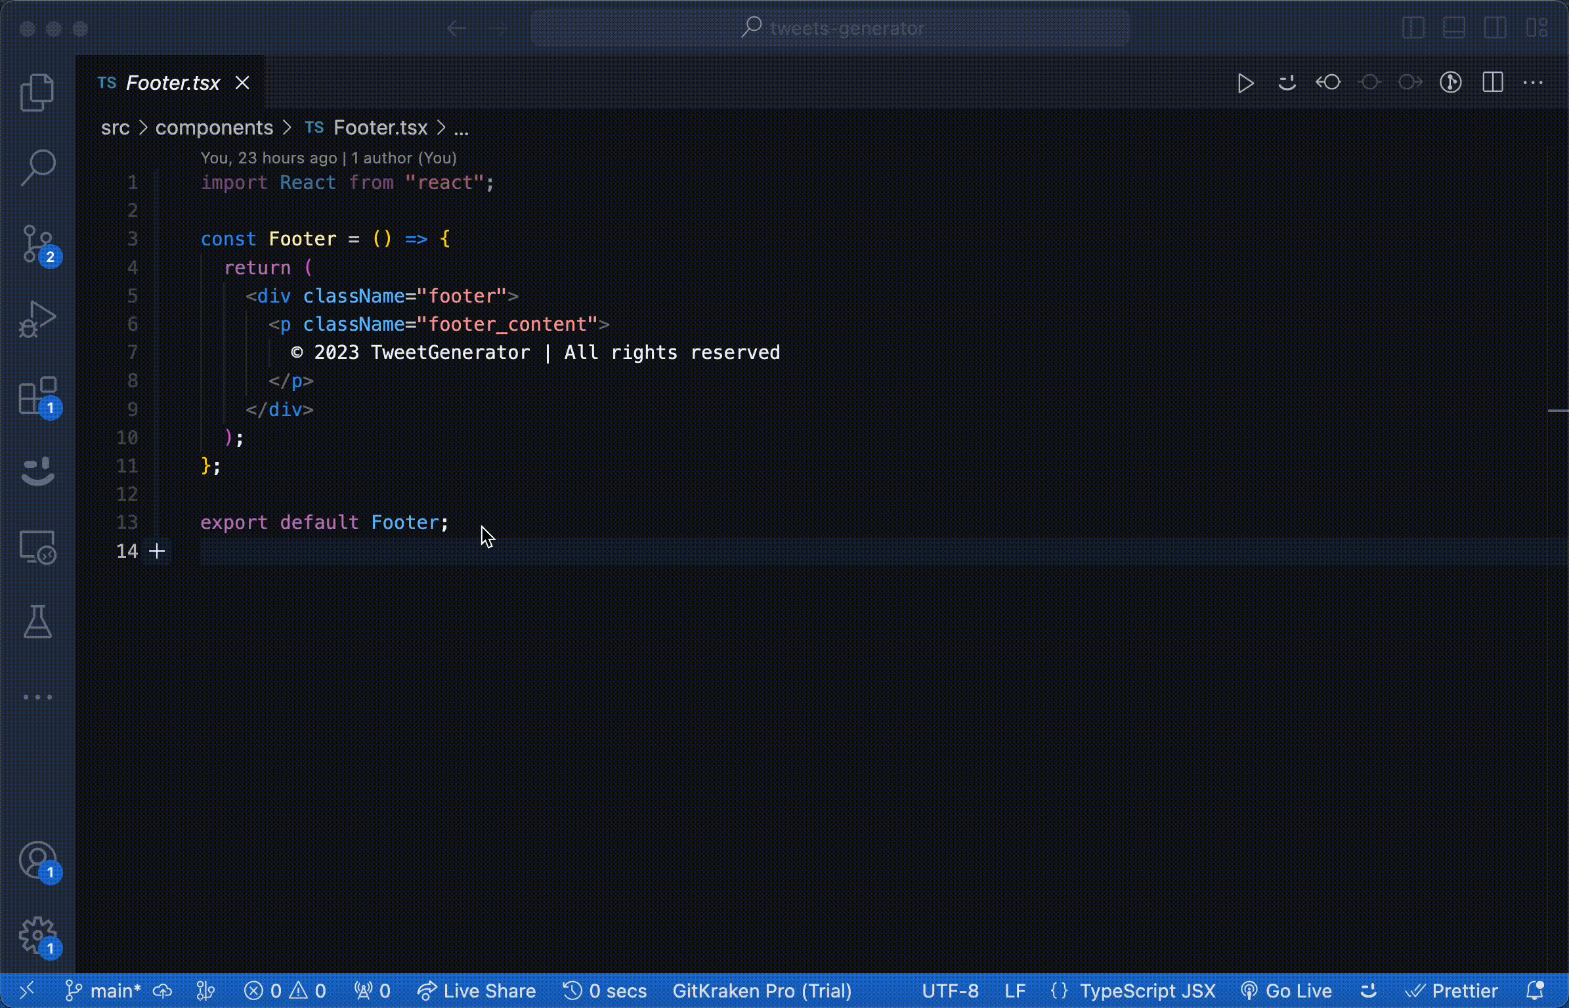The height and width of the screenshot is (1008, 1569).
Task: Click the 0 secs time tracker
Action: [x=605, y=990]
